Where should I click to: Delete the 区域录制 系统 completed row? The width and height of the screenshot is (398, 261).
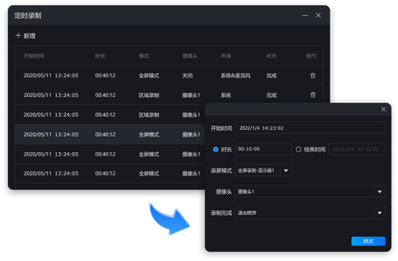click(312, 95)
